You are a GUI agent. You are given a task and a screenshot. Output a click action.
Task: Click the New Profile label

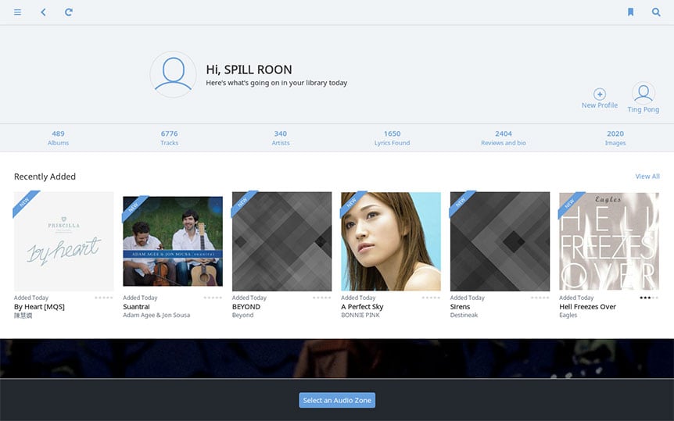pyautogui.click(x=600, y=105)
